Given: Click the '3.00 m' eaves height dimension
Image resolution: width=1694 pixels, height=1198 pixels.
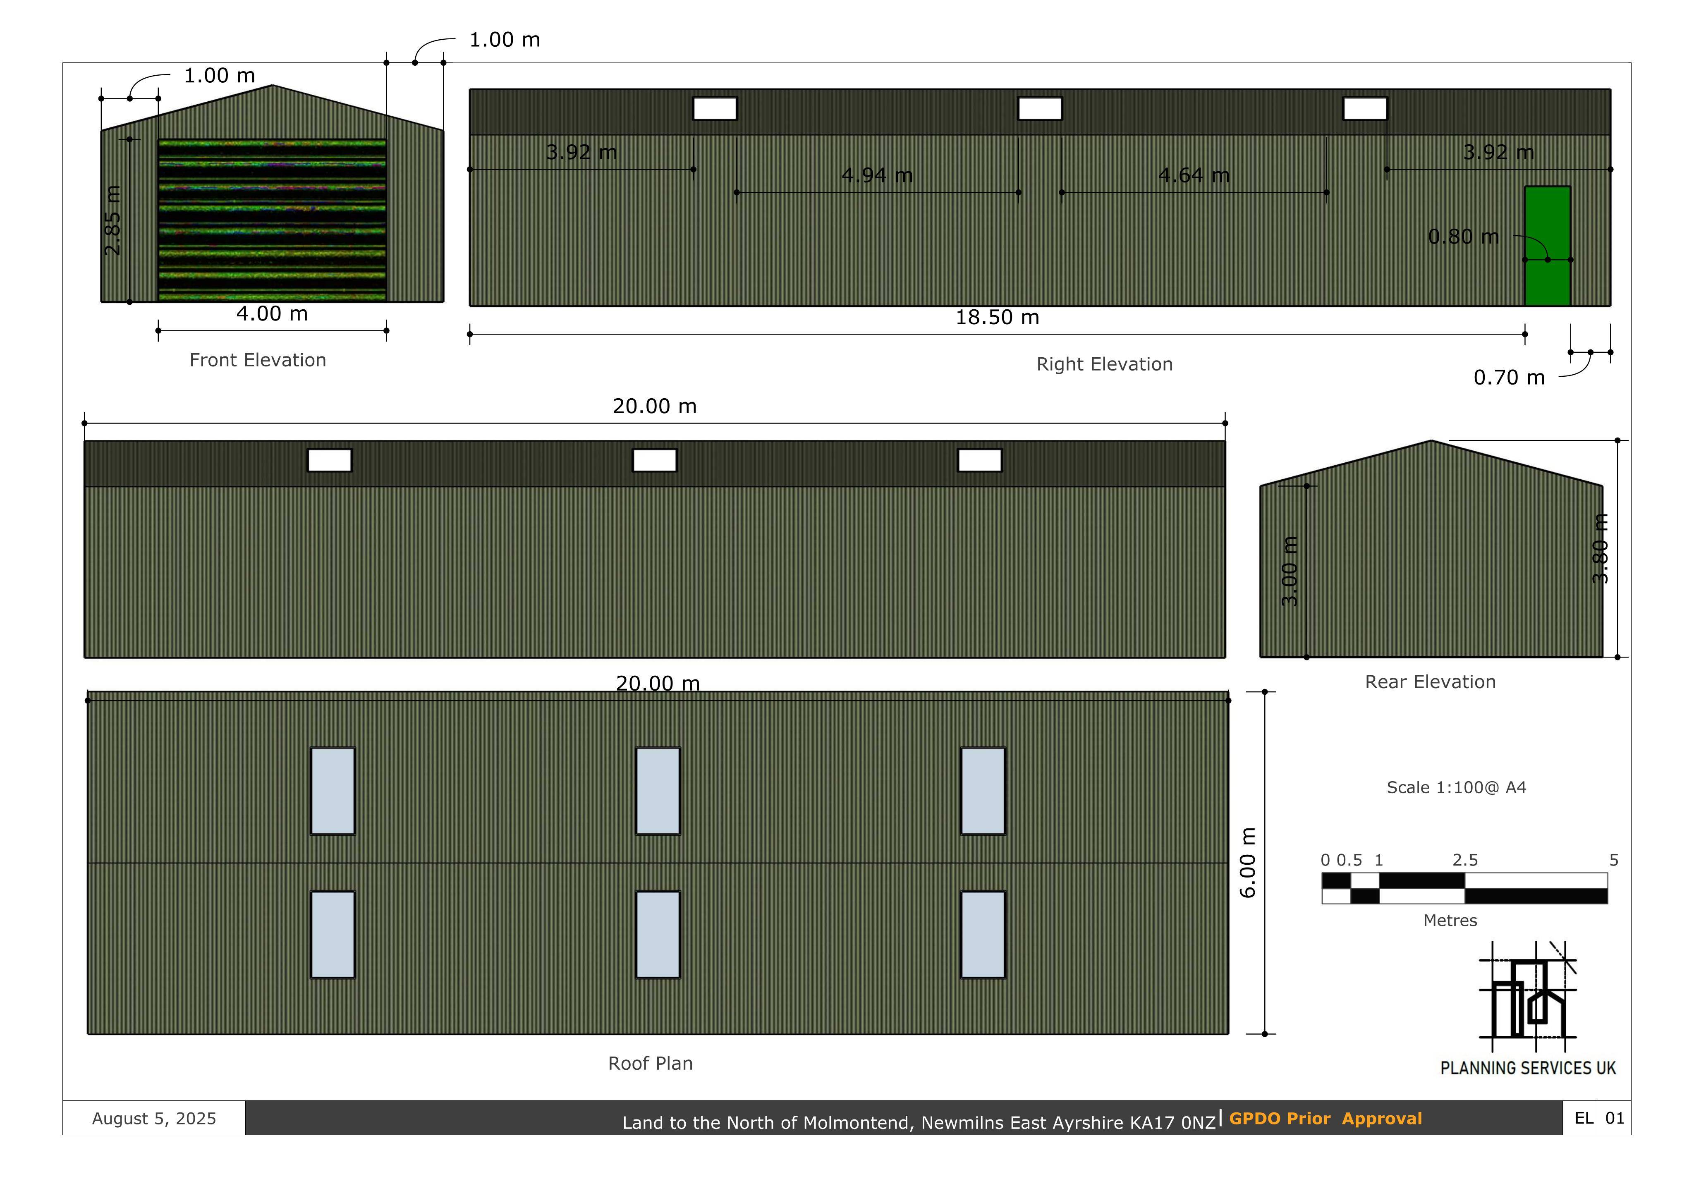Looking at the screenshot, I should pos(1289,572).
